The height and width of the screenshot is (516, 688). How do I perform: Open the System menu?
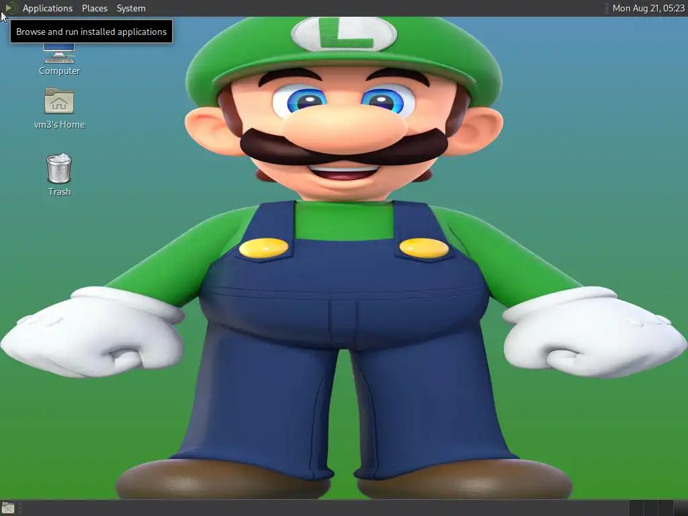point(131,8)
